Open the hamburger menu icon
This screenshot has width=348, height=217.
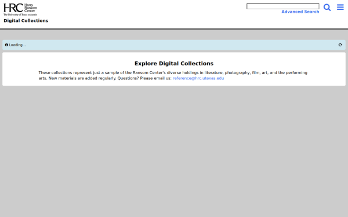tap(340, 7)
